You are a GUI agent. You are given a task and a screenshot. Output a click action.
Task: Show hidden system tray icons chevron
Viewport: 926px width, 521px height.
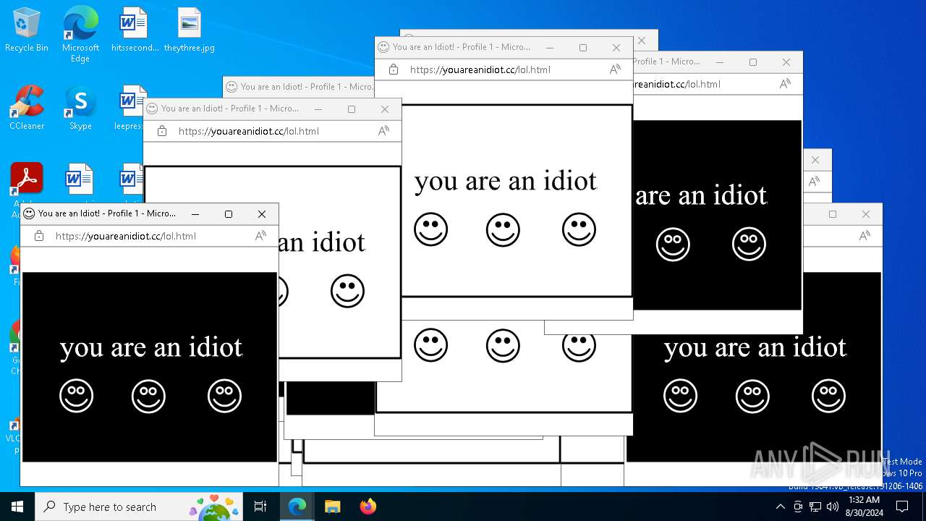(x=780, y=507)
